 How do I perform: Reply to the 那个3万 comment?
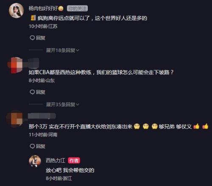(37, 146)
